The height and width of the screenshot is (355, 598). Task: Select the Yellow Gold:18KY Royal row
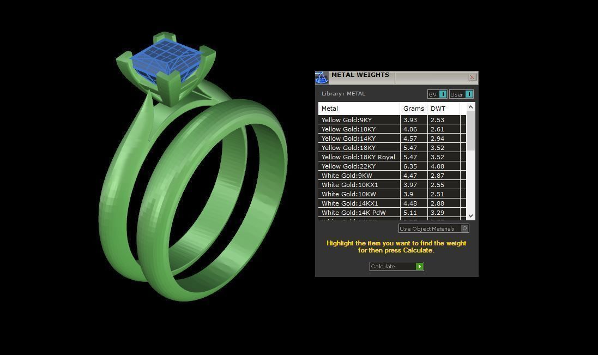(392, 157)
